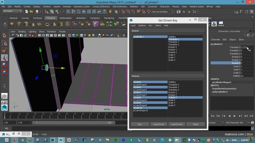The image size is (255, 143).
Task: Activate the Move tool cone icon
Action: (4, 58)
